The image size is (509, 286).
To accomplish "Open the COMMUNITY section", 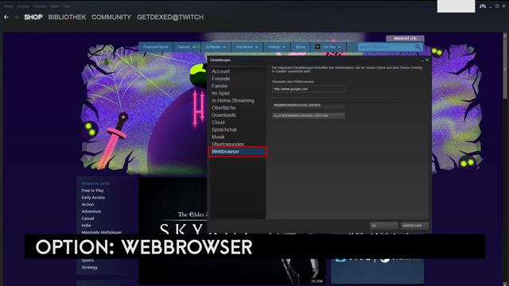I will click(x=111, y=17).
